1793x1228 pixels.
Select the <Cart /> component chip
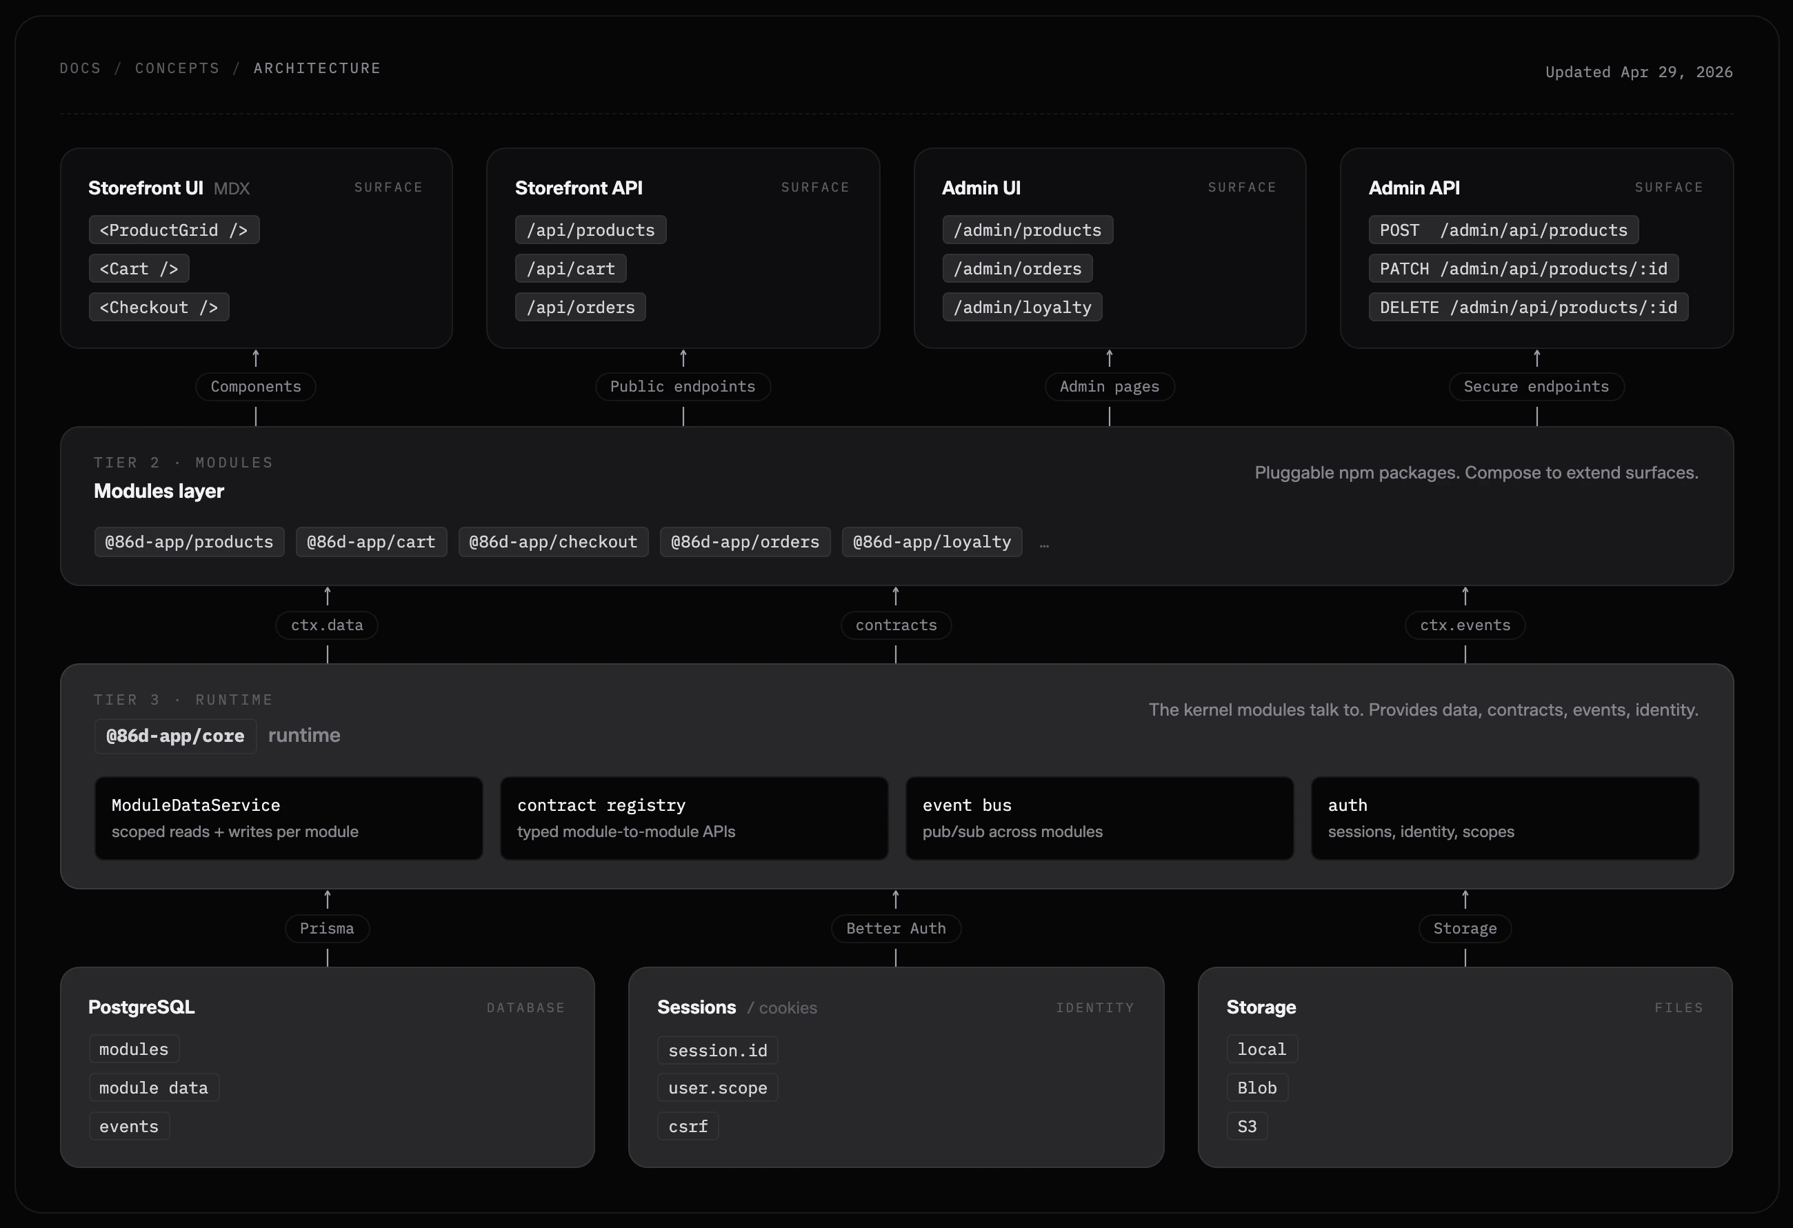[139, 268]
